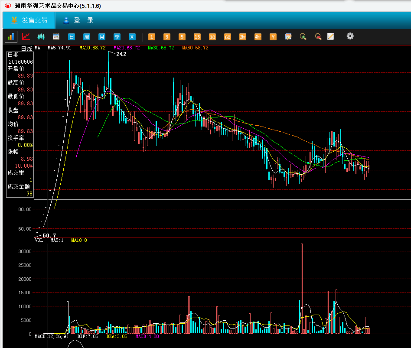Click the 80.00 price axis label
The width and height of the screenshot is (411, 348).
[25, 209]
